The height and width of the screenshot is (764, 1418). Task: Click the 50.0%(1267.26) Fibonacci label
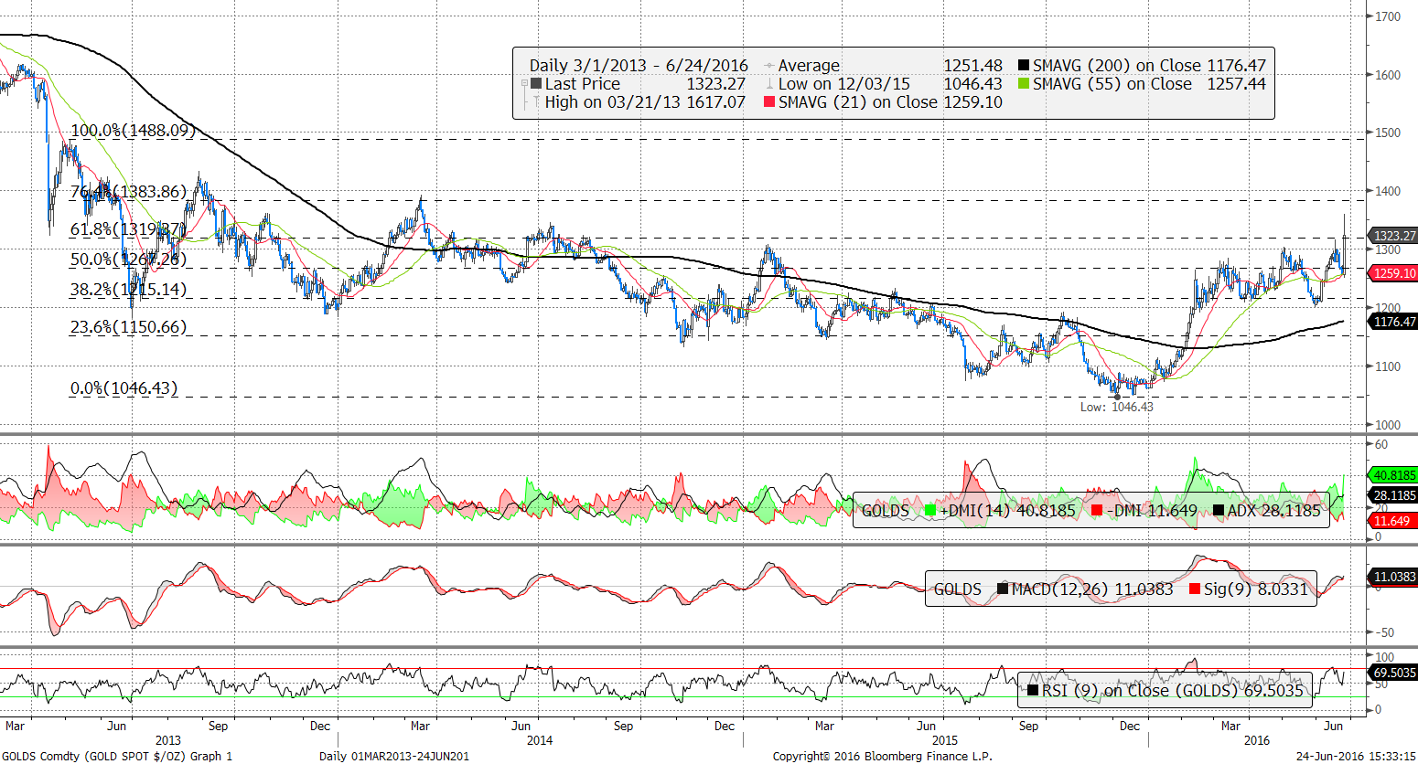[129, 260]
